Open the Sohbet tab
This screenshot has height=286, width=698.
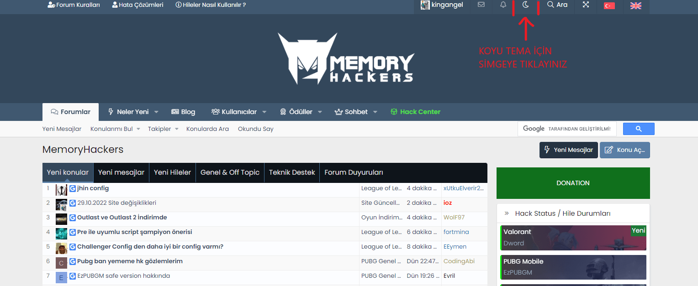tap(351, 112)
